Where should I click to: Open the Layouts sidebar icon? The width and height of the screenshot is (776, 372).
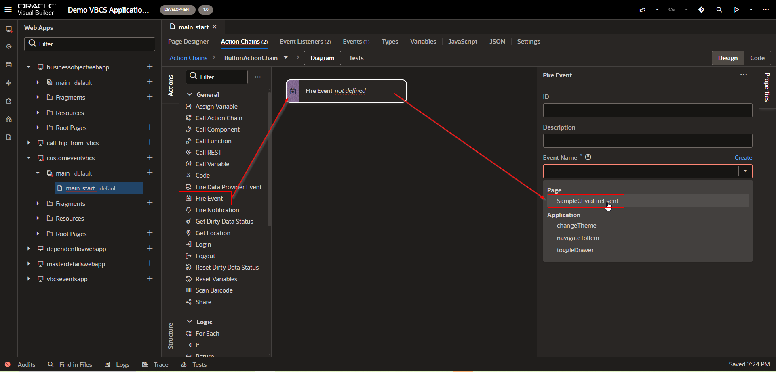pyautogui.click(x=8, y=119)
